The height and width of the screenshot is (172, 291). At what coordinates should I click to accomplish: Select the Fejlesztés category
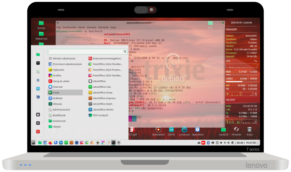[56, 70]
